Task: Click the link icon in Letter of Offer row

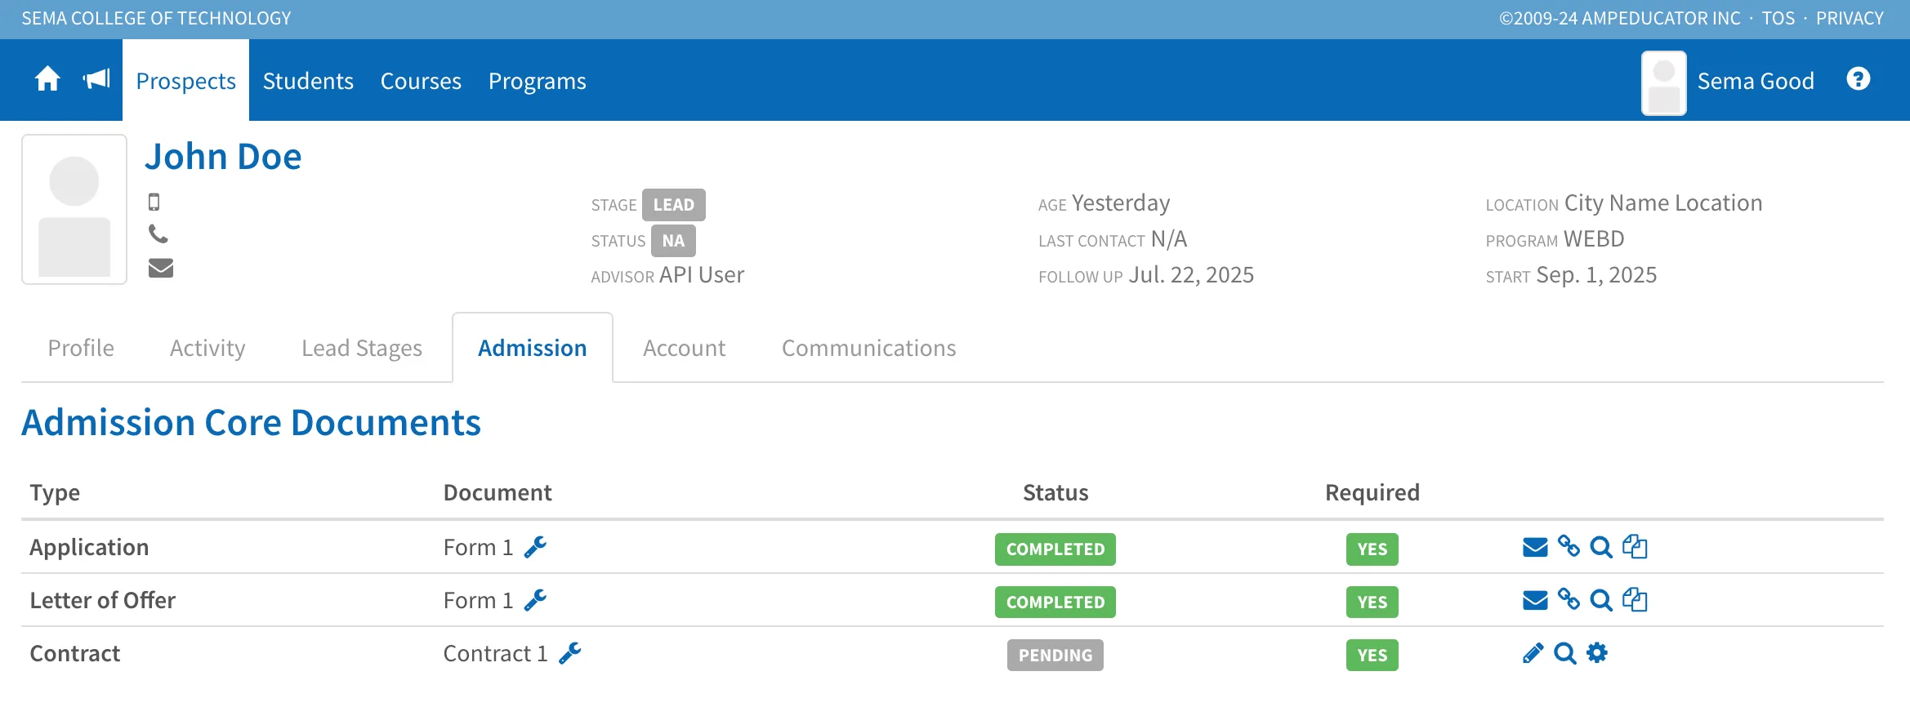Action: (x=1569, y=599)
